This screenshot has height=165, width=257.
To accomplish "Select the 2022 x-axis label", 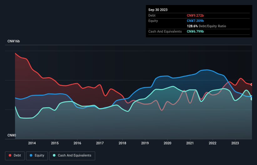I will pyautogui.click(x=213, y=143).
